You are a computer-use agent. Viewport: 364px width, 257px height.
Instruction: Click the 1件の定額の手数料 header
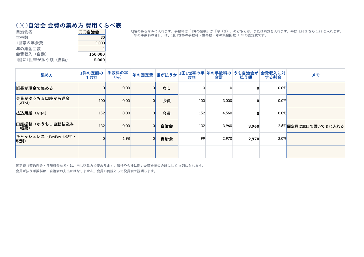coord(92,75)
